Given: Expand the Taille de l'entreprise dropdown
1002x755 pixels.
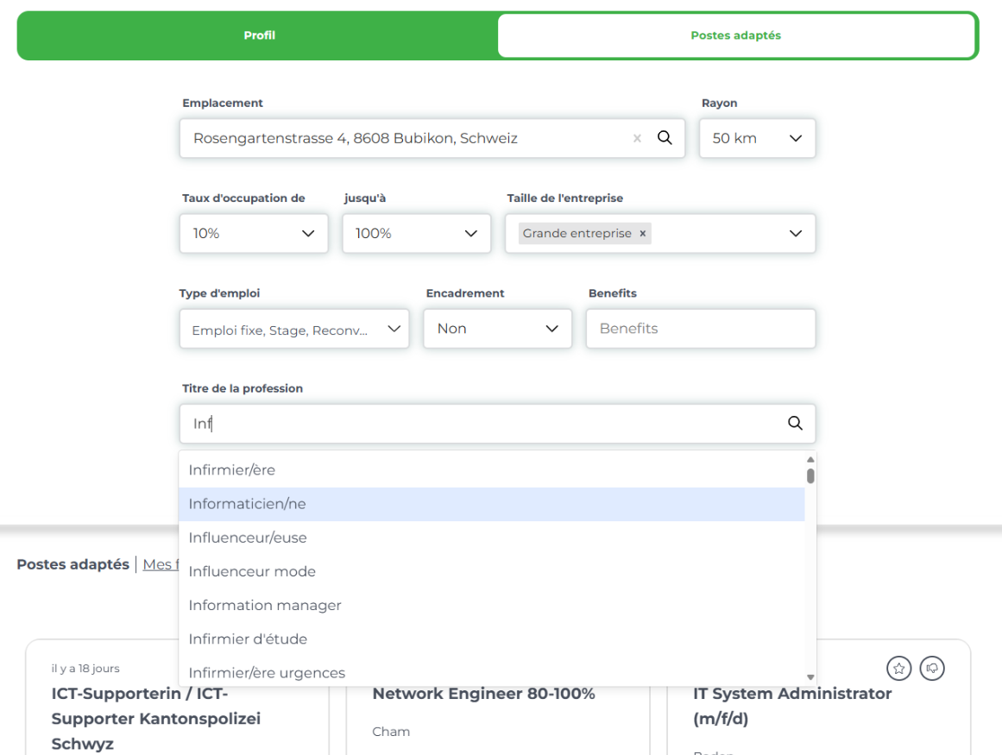Looking at the screenshot, I should point(795,234).
